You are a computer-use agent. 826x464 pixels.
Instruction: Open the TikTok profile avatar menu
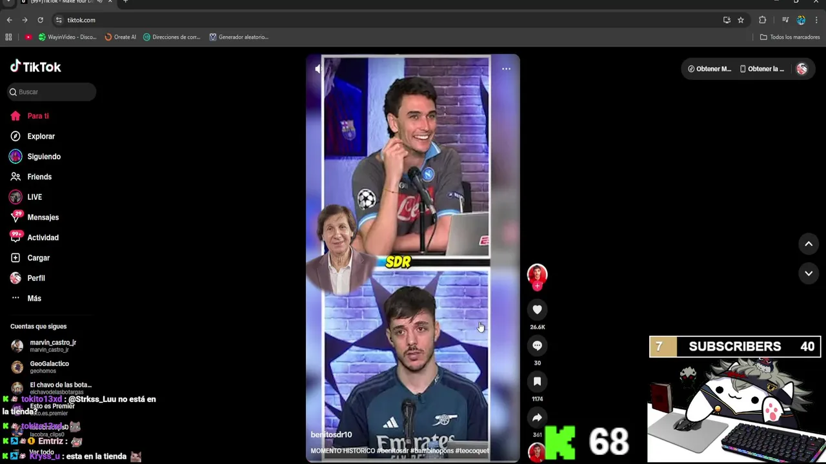coord(801,69)
